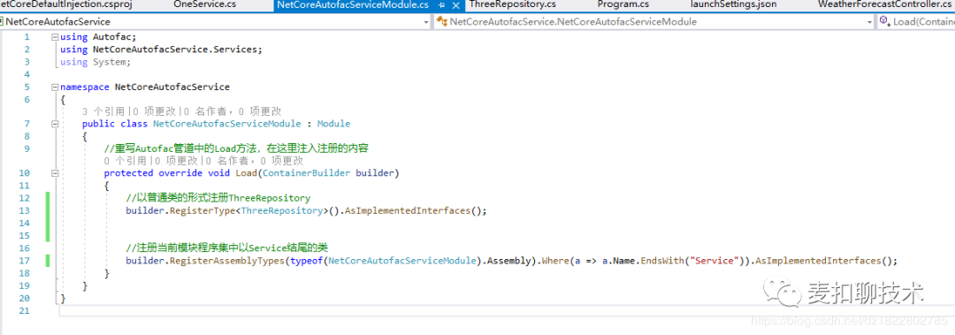This screenshot has width=955, height=335.
Task: Click the 'RegisterType' method call
Action: tap(202, 210)
